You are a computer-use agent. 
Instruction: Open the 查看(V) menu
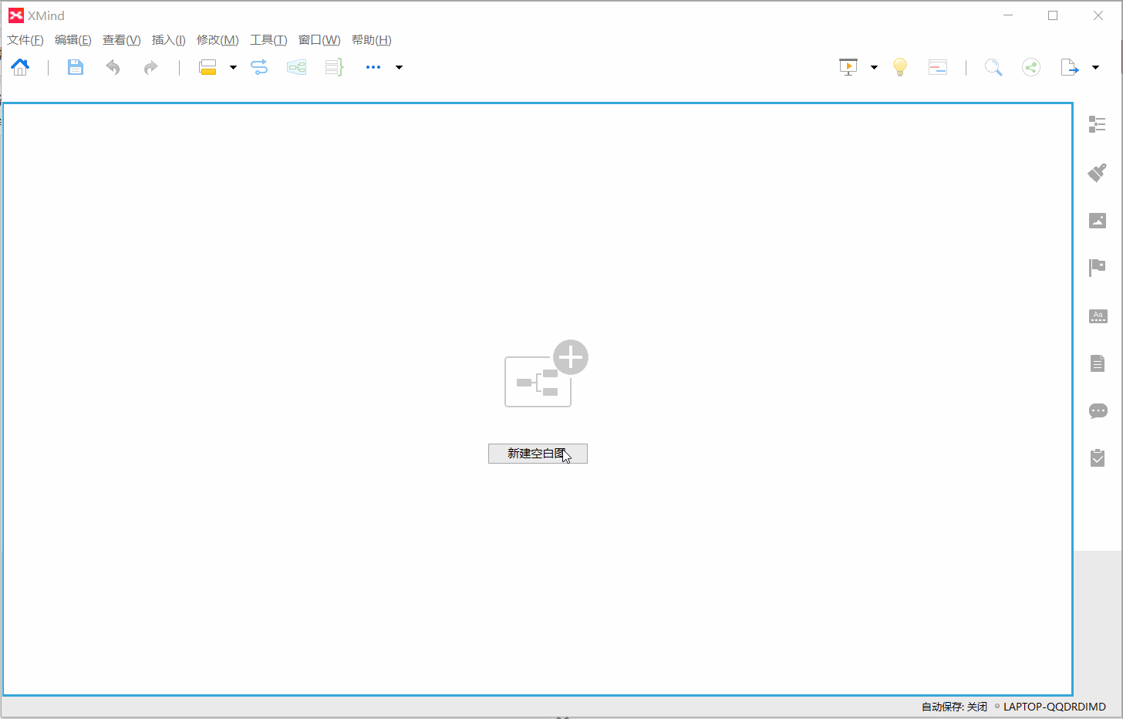tap(122, 40)
